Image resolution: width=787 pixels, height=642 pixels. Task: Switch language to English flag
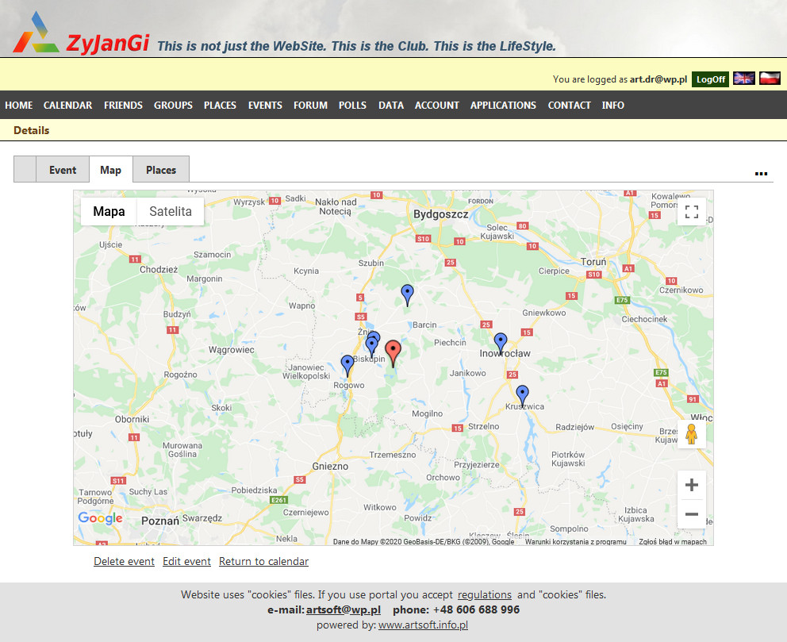pos(743,79)
